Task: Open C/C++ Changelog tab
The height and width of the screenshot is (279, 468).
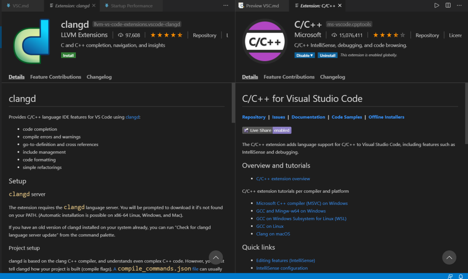Action: point(332,77)
